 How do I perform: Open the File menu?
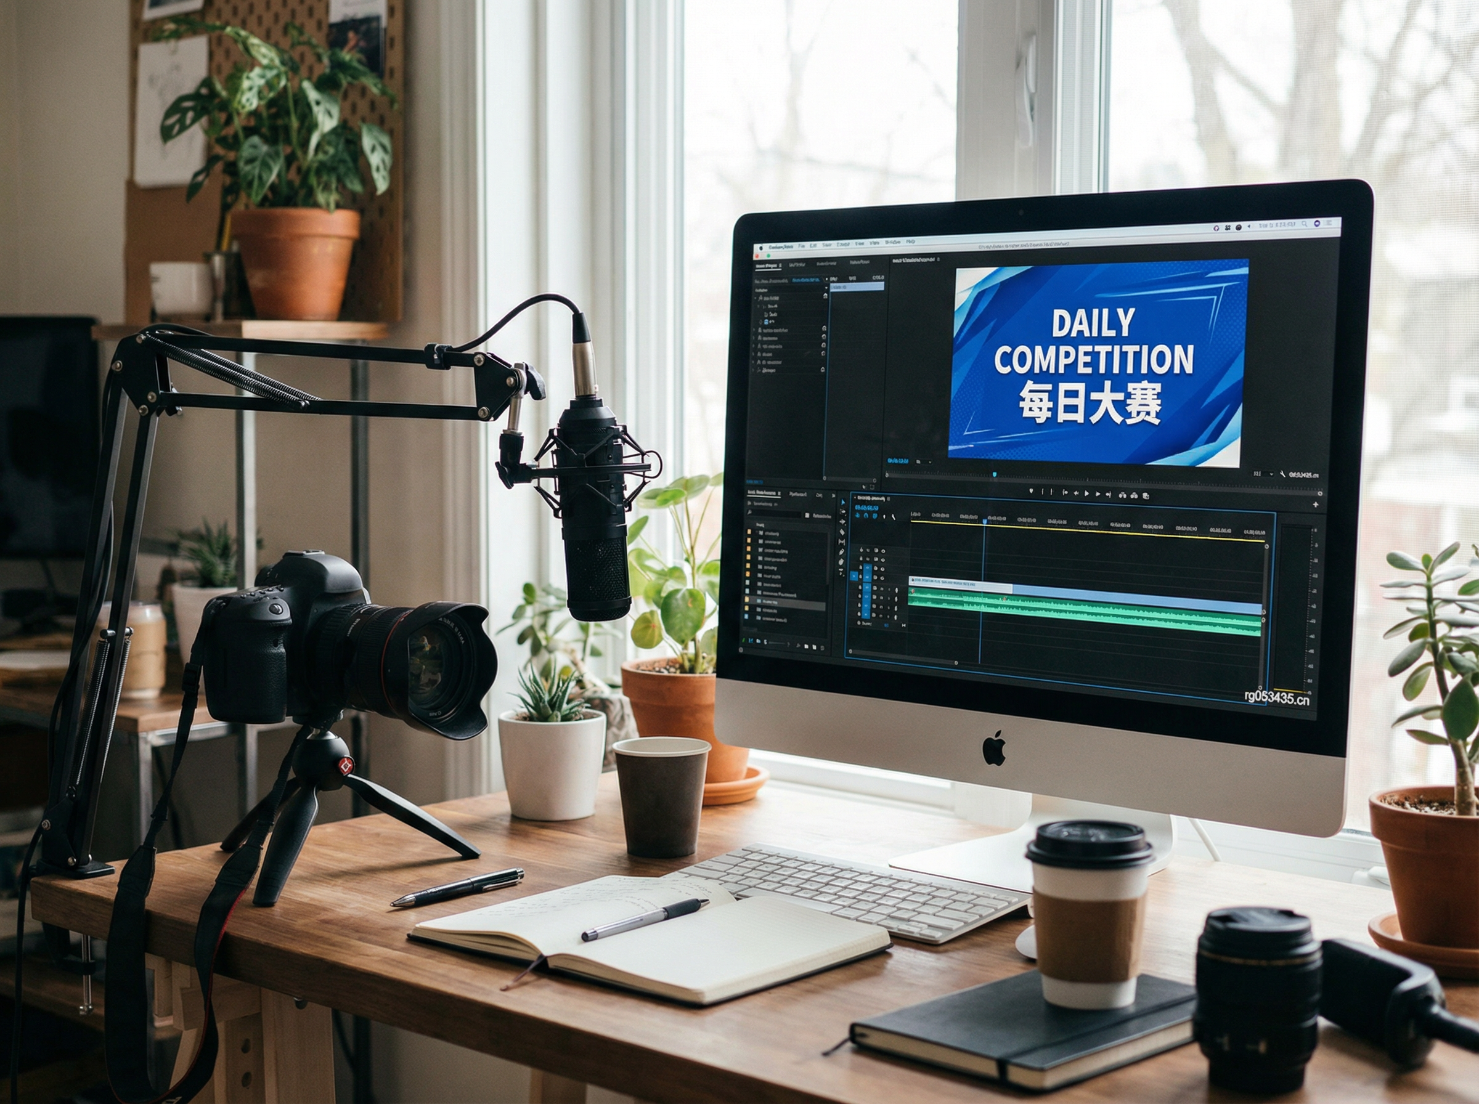pos(802,246)
